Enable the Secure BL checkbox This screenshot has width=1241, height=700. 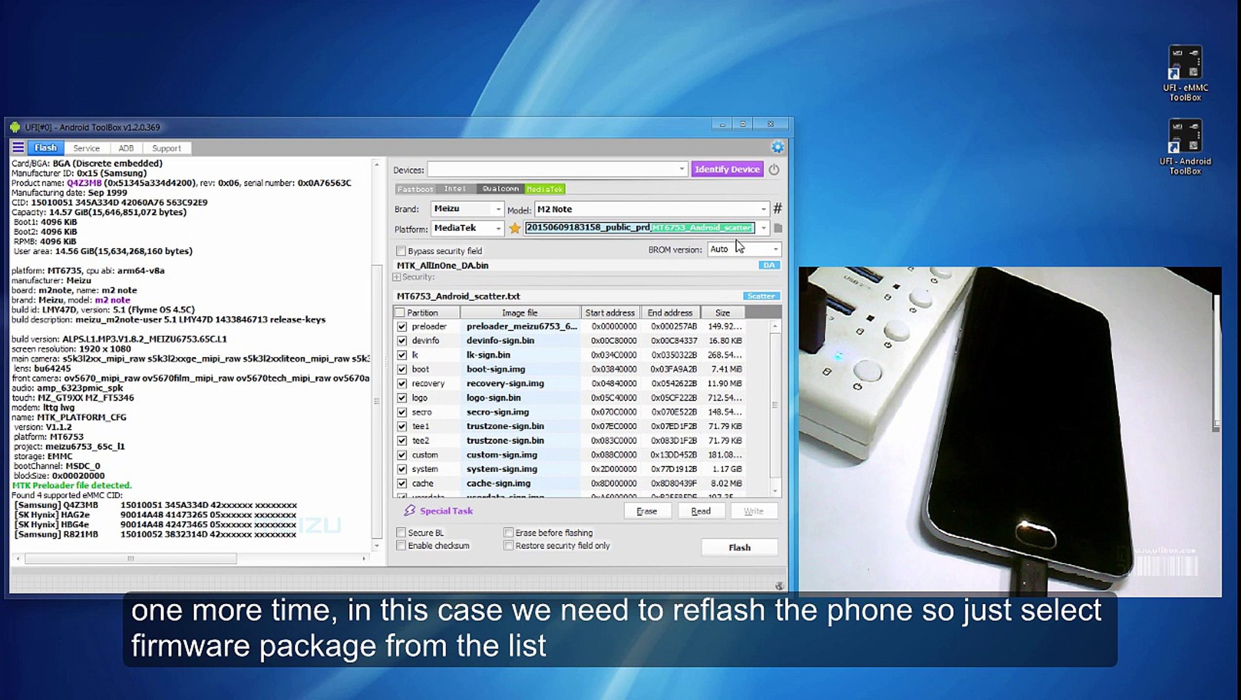point(401,533)
